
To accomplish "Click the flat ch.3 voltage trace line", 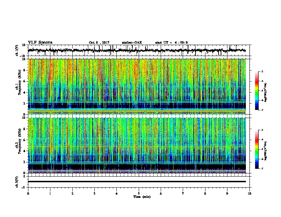I will (137, 182).
